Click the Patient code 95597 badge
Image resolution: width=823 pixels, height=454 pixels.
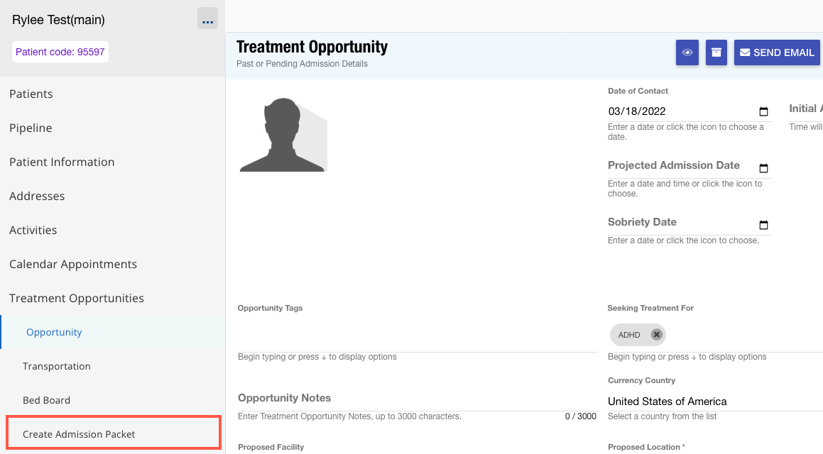point(60,52)
